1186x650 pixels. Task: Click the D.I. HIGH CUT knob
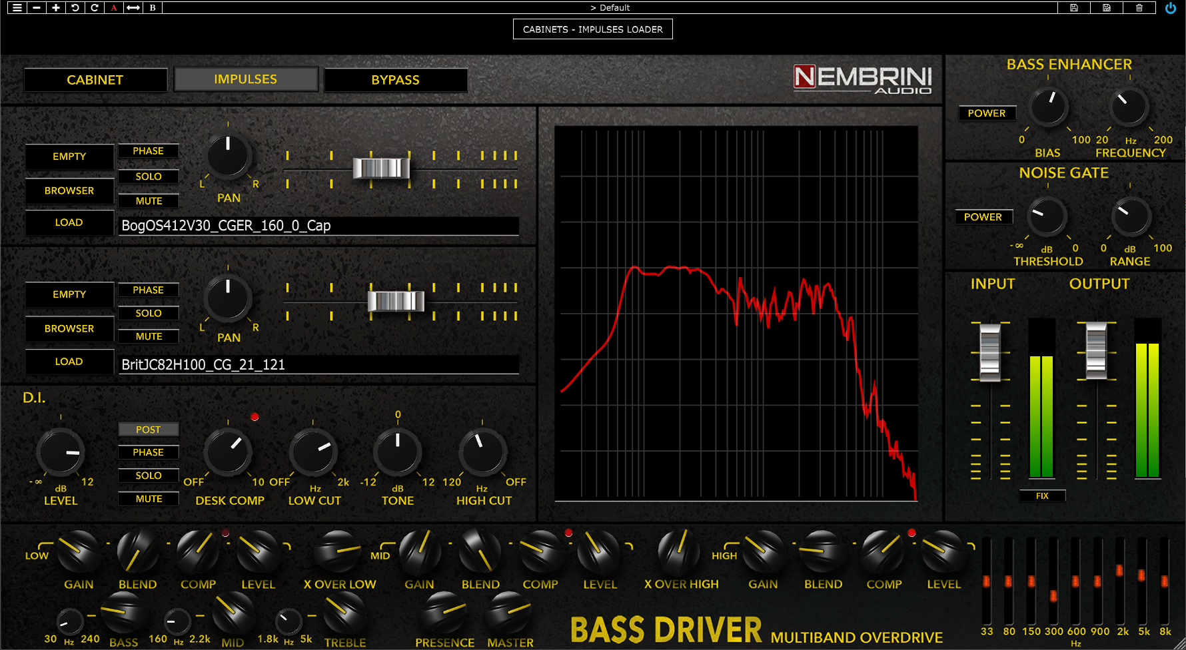[483, 452]
